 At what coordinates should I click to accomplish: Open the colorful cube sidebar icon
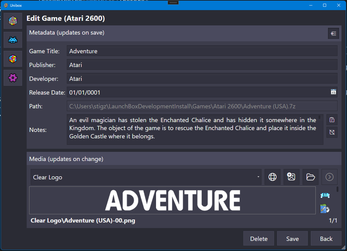pos(13,59)
